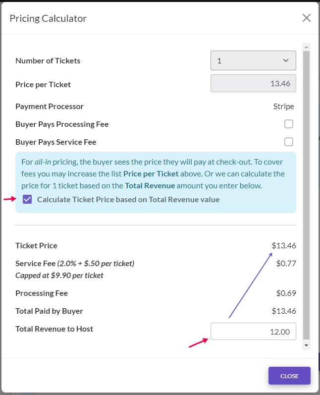Click the Stripe payment processor label
This screenshot has width=320, height=395.
pyautogui.click(x=283, y=106)
